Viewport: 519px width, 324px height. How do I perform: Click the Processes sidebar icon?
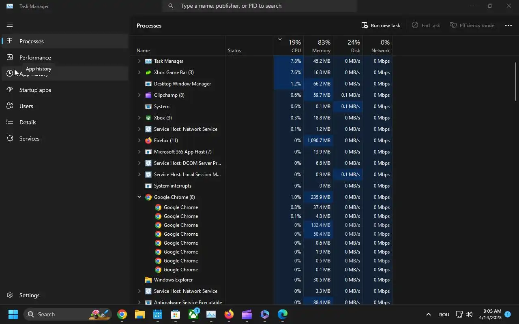click(10, 41)
